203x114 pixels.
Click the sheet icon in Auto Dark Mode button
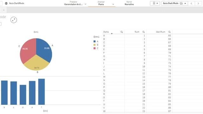(x=181, y=3)
